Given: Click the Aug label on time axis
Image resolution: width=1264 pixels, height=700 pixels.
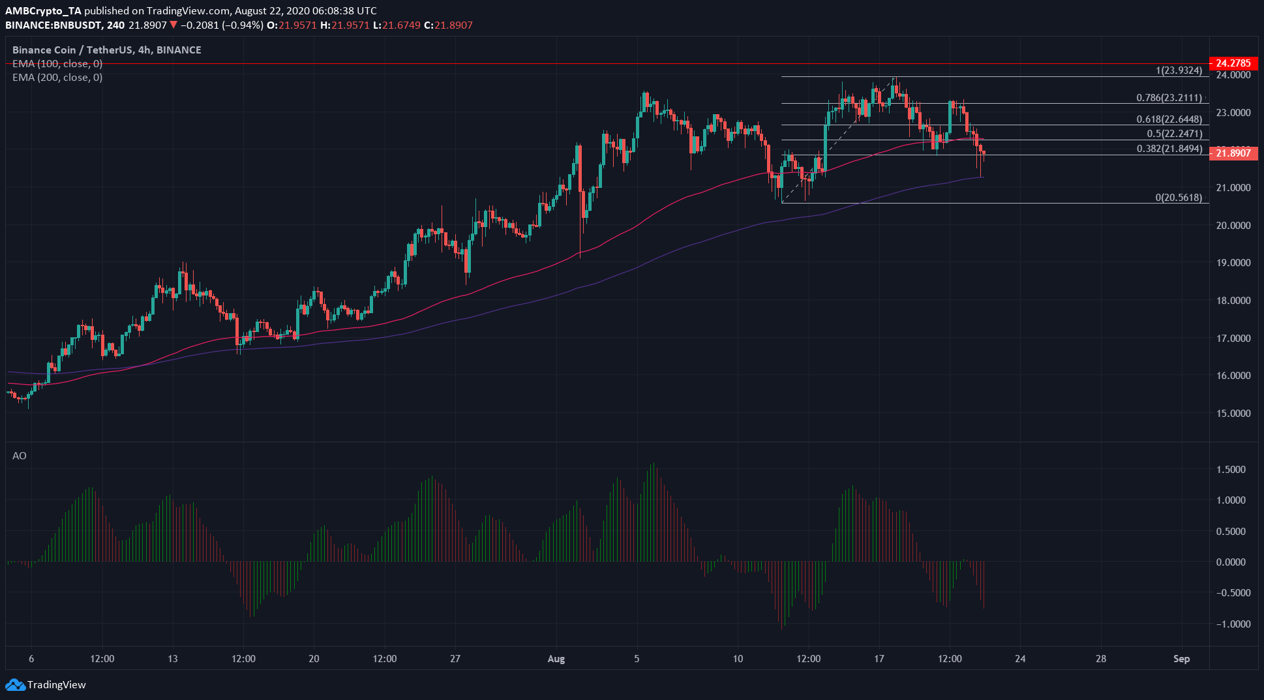Looking at the screenshot, I should (x=556, y=658).
